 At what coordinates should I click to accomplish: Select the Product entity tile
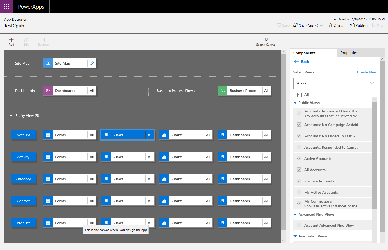(23, 223)
